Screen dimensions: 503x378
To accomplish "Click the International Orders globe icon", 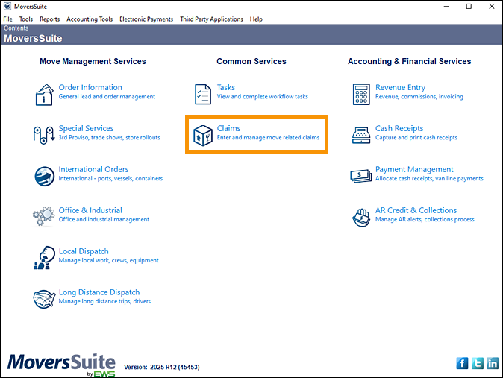I will pos(45,176).
